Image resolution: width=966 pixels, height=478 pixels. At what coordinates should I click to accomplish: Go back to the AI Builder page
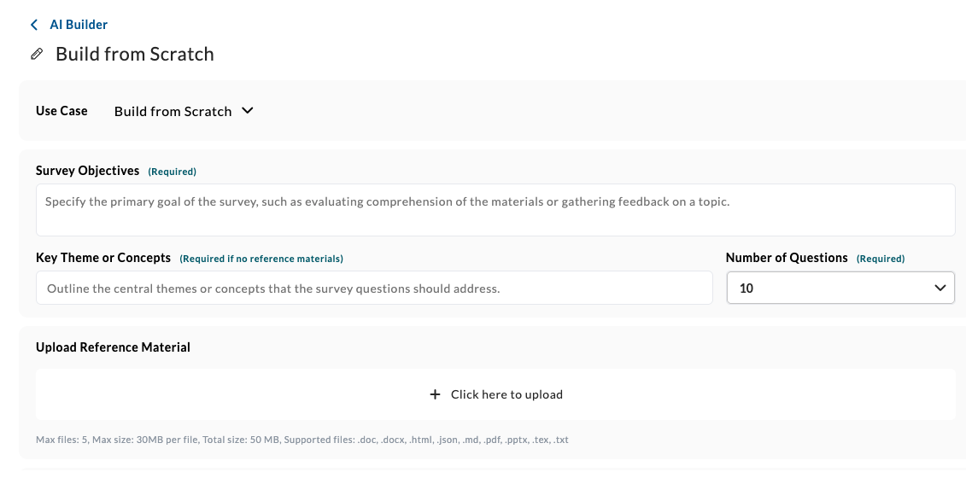click(x=79, y=25)
